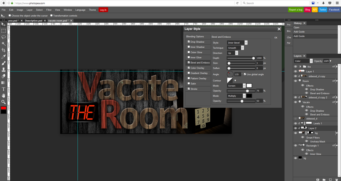341x181 pixels.
Task: Open the Filter menu
Action: click(49, 10)
